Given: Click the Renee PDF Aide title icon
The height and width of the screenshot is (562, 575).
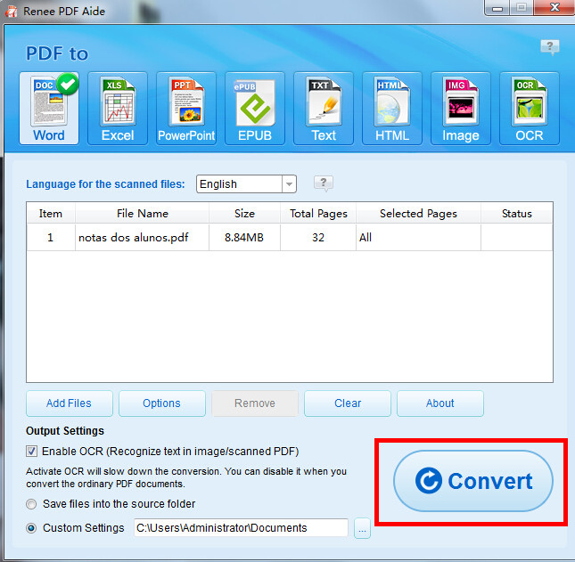Looking at the screenshot, I should coord(11,11).
